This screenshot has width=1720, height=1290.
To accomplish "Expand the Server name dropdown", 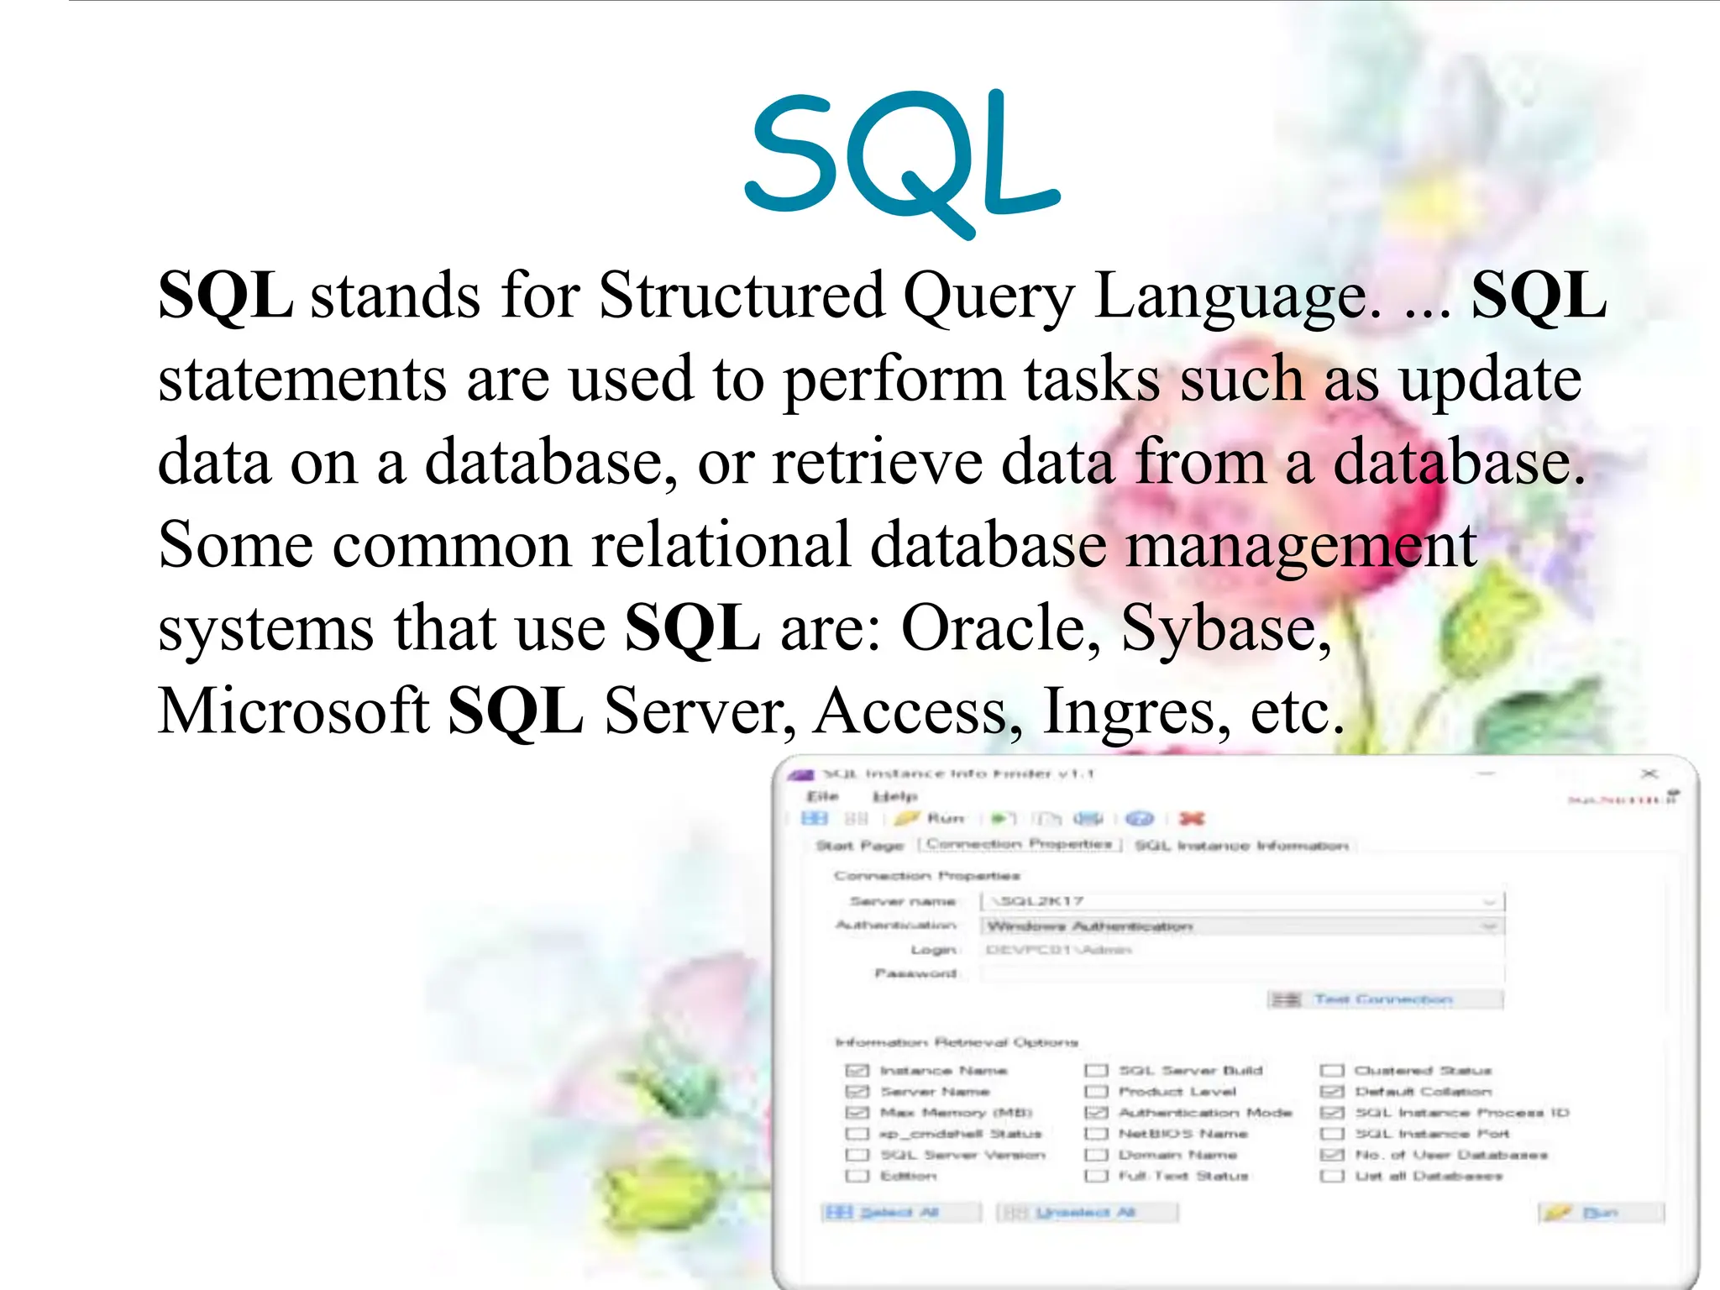I will tap(1489, 901).
